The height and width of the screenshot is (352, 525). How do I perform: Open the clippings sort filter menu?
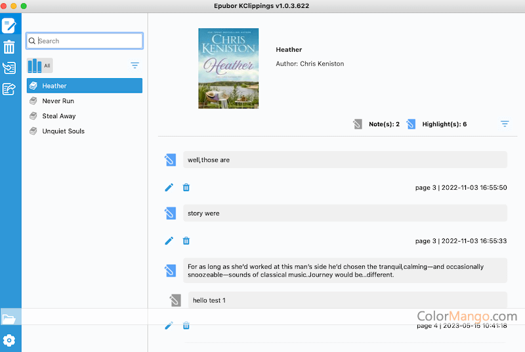pyautogui.click(x=505, y=124)
